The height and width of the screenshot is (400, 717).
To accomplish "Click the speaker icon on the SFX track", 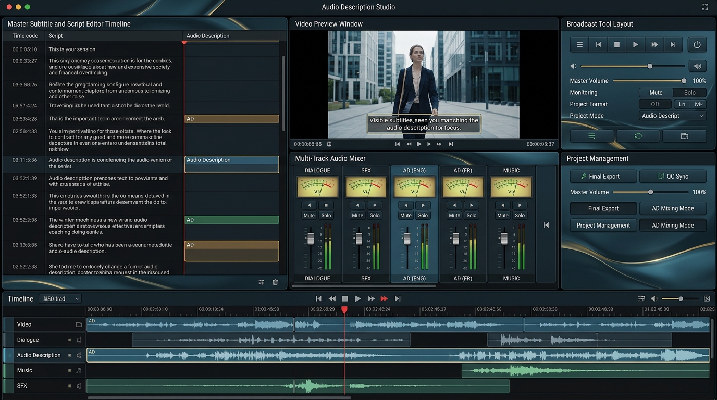I will pos(79,386).
